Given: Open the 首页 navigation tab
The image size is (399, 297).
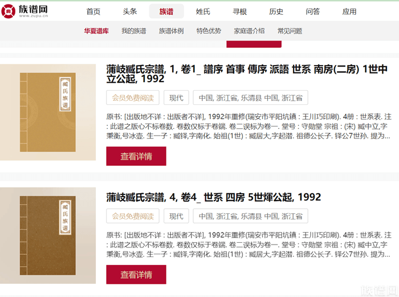Looking at the screenshot, I should coord(93,11).
